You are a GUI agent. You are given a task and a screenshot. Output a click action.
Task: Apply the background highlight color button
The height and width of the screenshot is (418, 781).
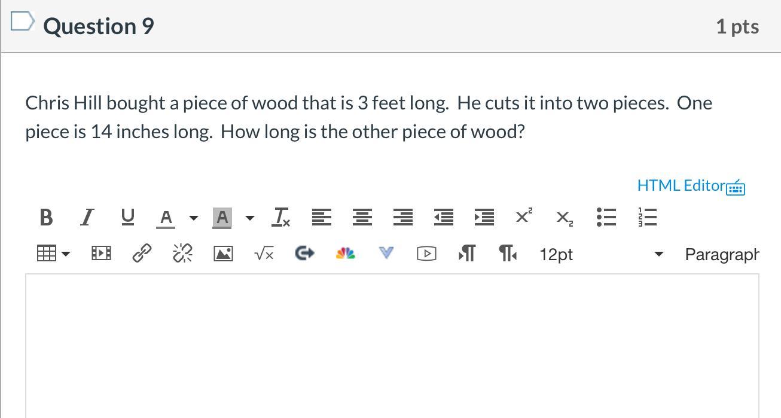tap(222, 218)
